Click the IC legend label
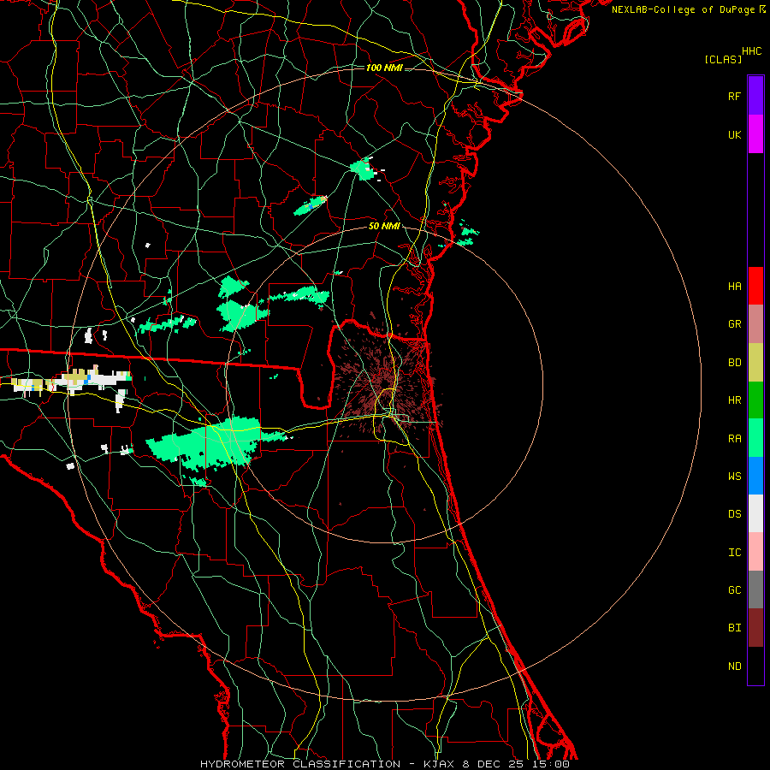The height and width of the screenshot is (770, 770). coord(734,553)
